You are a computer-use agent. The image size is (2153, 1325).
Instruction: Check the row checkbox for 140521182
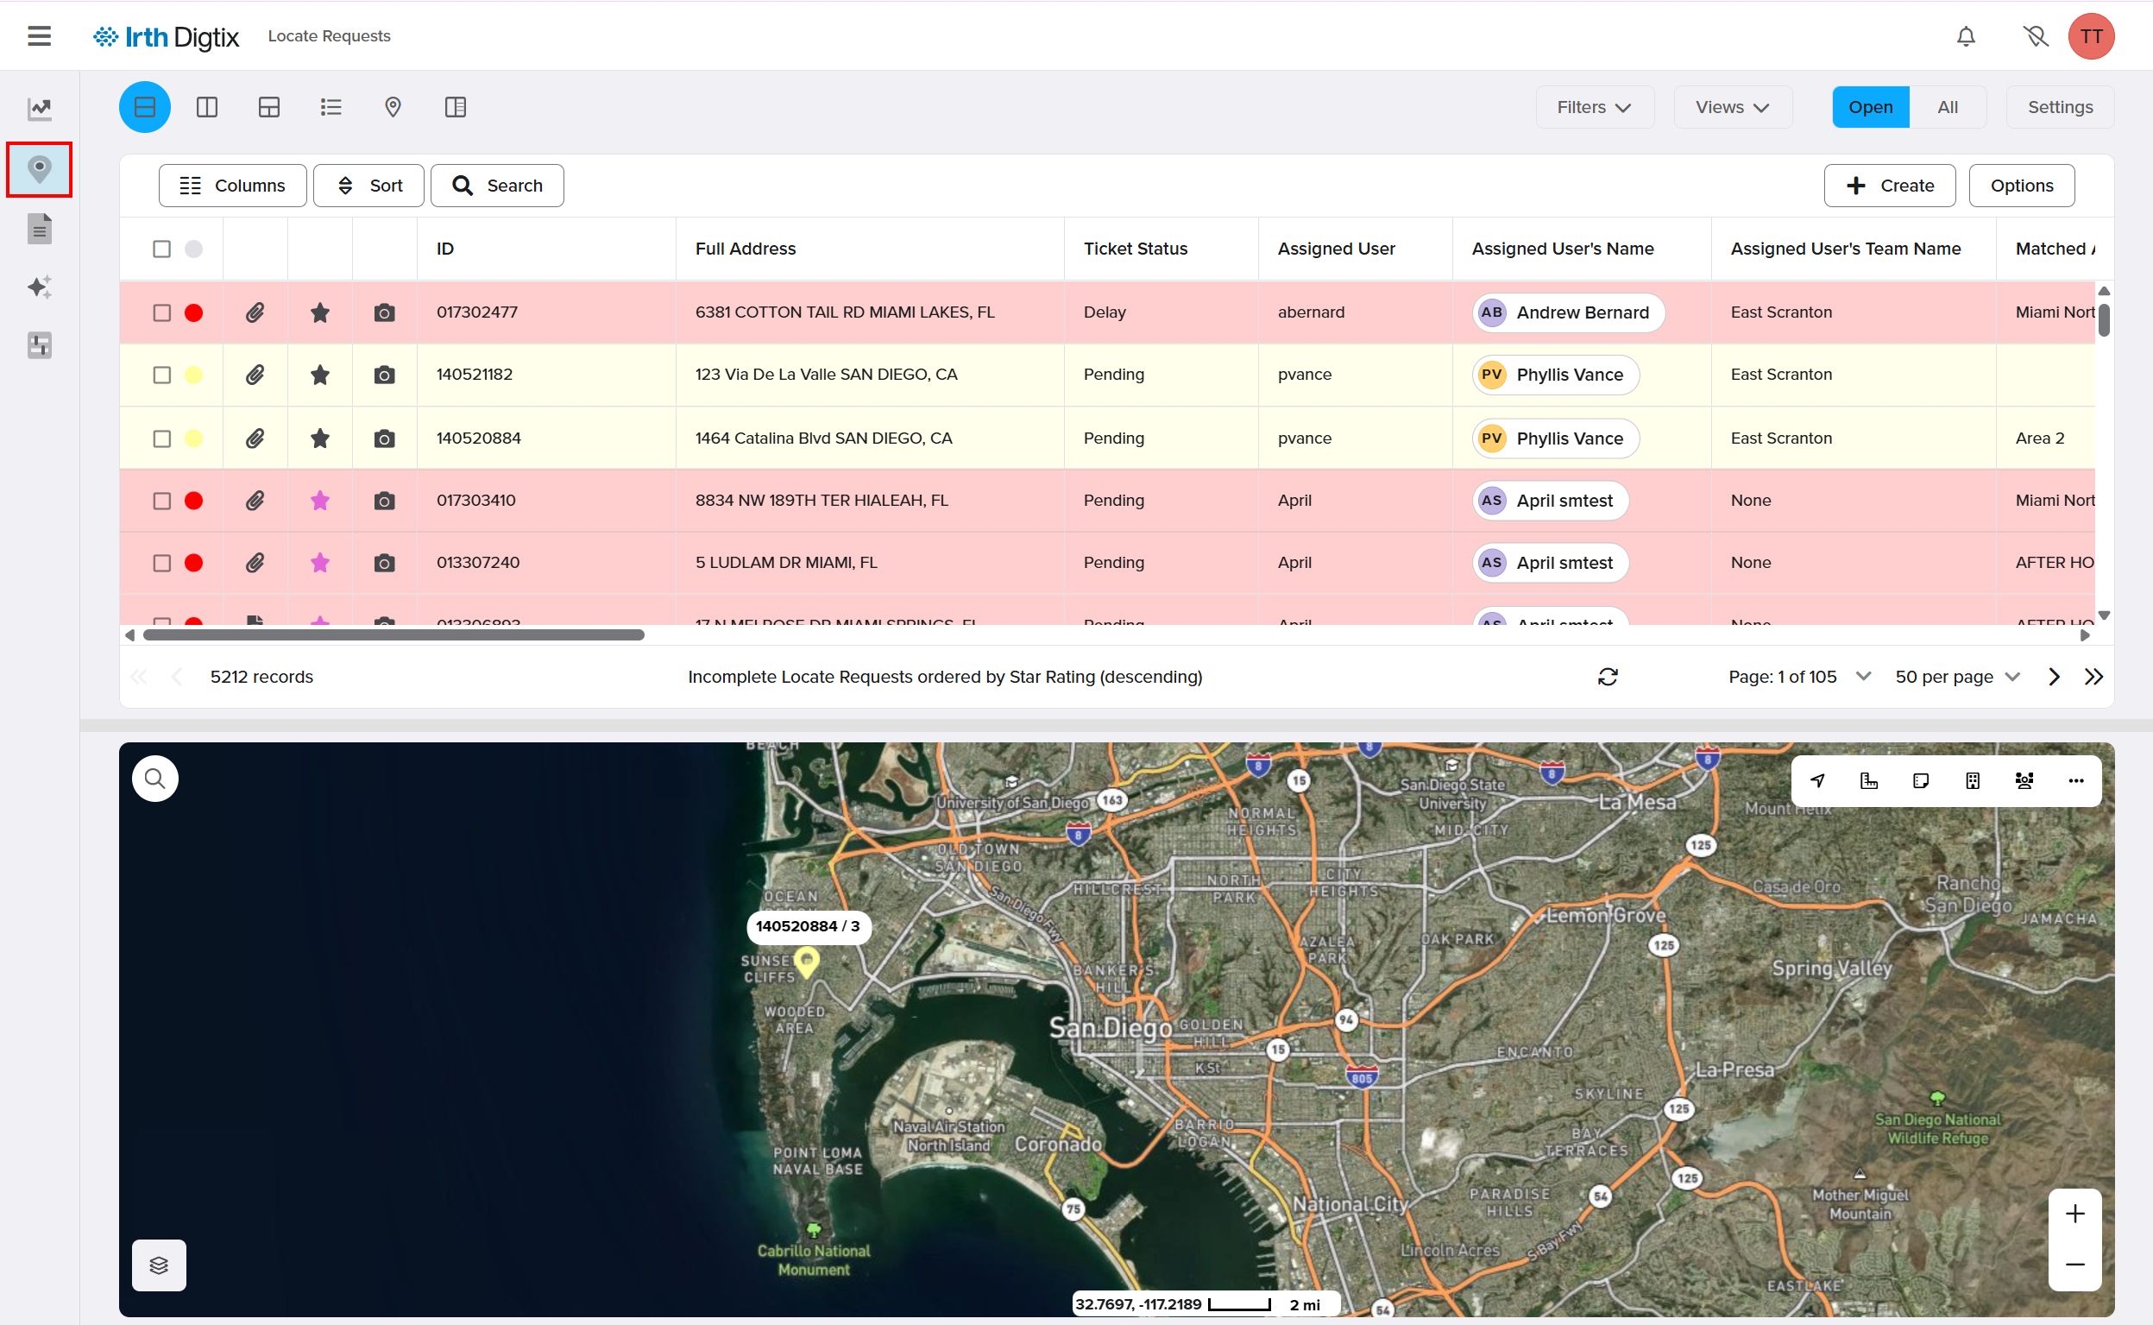162,375
